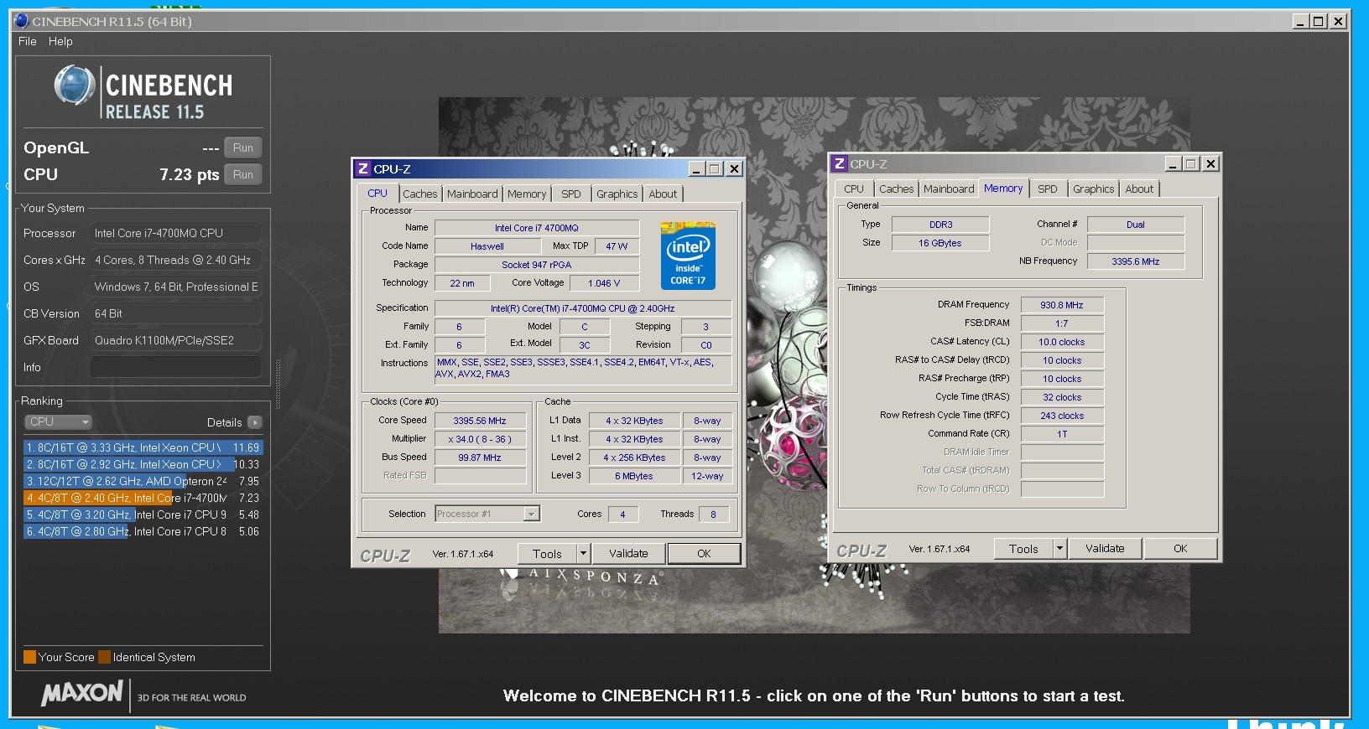Run the OpenGL benchmark test
Image resolution: width=1369 pixels, height=729 pixels.
243,147
